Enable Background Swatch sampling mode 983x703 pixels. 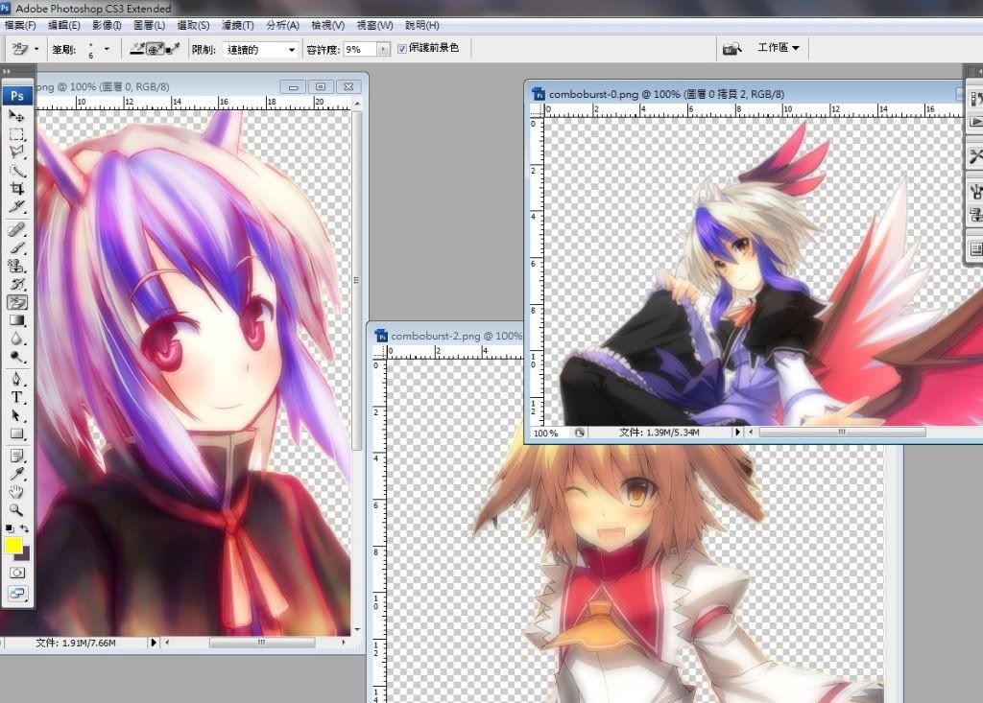[172, 48]
